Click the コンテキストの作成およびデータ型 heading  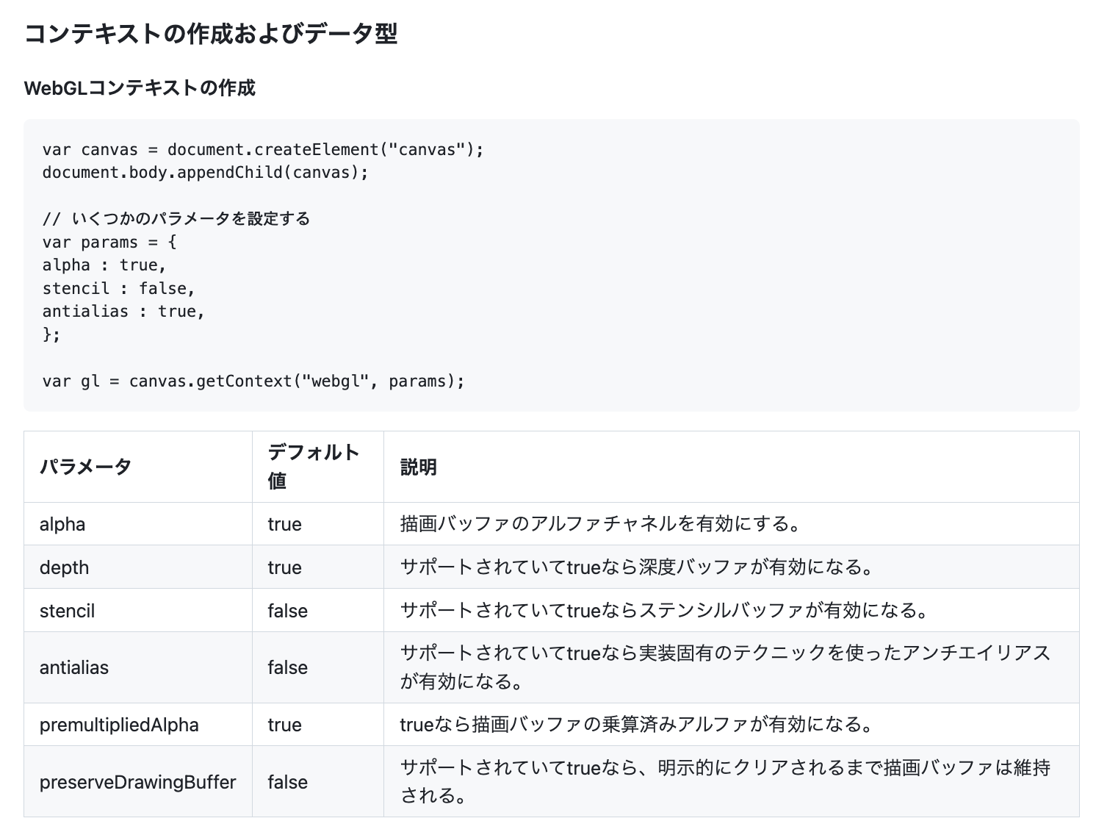(211, 35)
